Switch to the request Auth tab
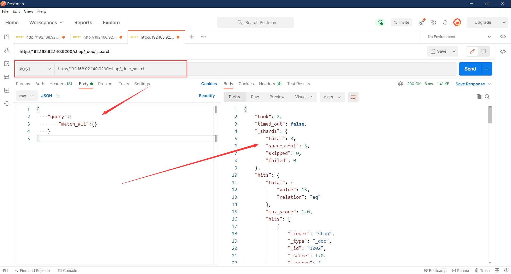This screenshot has height=274, width=511. click(40, 84)
